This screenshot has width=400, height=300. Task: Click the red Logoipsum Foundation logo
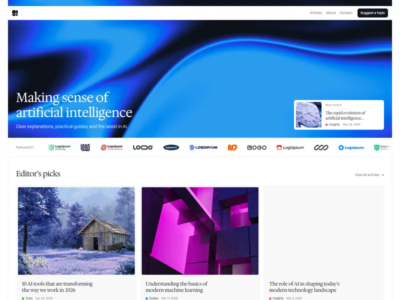click(111, 147)
